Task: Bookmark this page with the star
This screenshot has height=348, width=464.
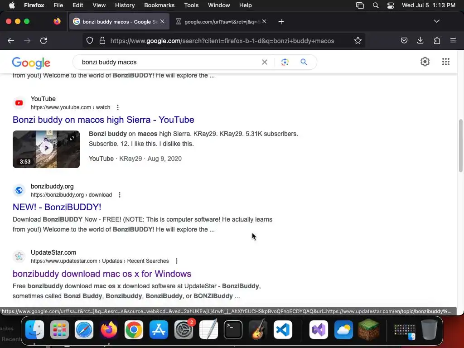Action: 358,40
